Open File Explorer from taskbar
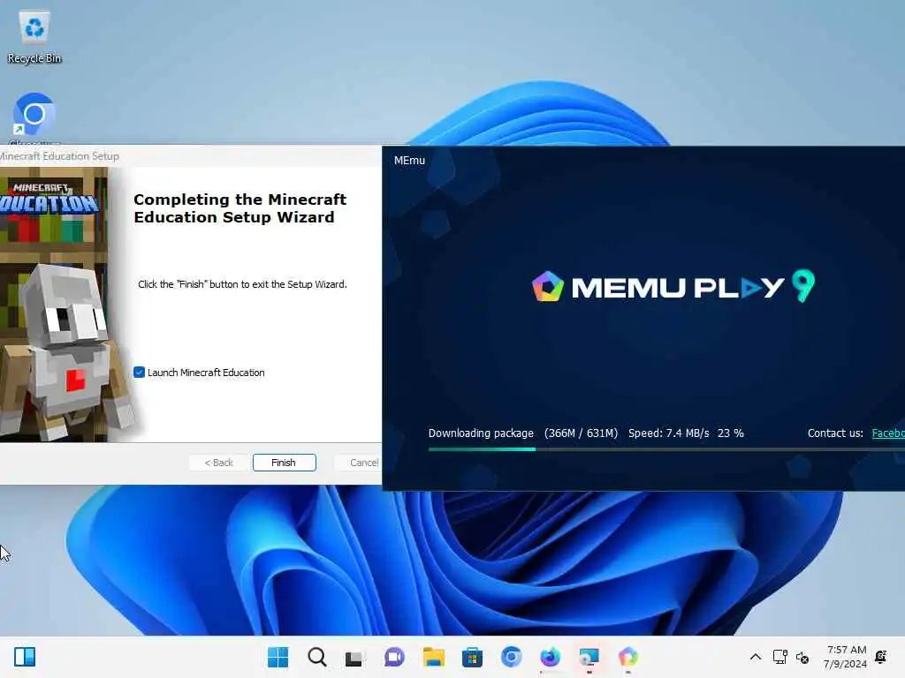 pyautogui.click(x=433, y=657)
